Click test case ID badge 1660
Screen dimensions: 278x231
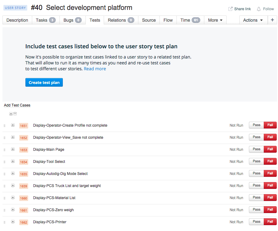[24, 198]
